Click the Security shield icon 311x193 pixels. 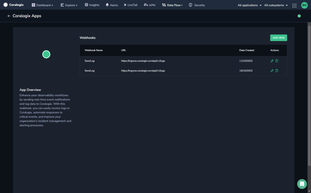(190, 5)
